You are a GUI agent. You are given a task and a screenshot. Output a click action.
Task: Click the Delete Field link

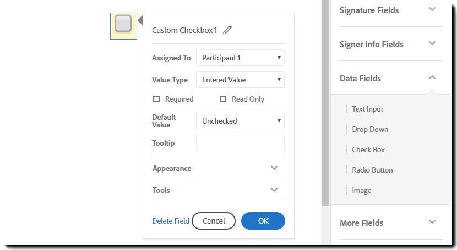pos(171,221)
